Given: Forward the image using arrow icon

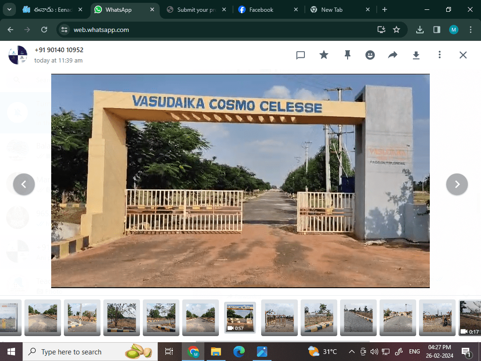Looking at the screenshot, I should tap(393, 55).
